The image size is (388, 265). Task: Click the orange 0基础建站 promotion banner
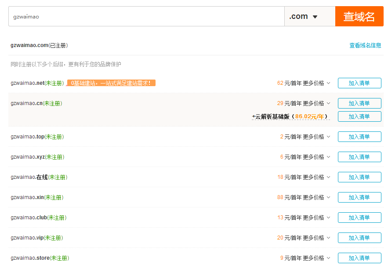click(x=112, y=83)
